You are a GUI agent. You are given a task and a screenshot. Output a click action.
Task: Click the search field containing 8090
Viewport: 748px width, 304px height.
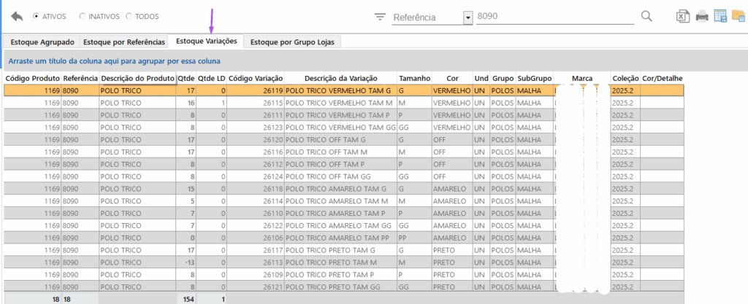click(x=555, y=17)
